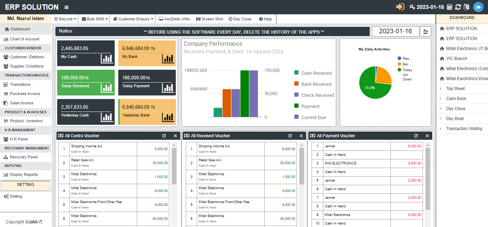Open the calculator icon in header
The image size is (488, 227).
[x=449, y=7]
